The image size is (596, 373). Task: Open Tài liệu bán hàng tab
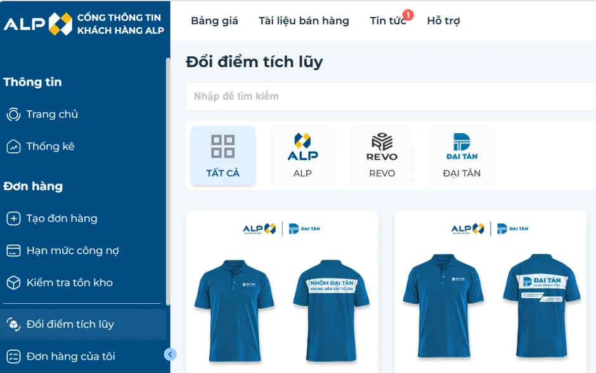[x=304, y=20]
